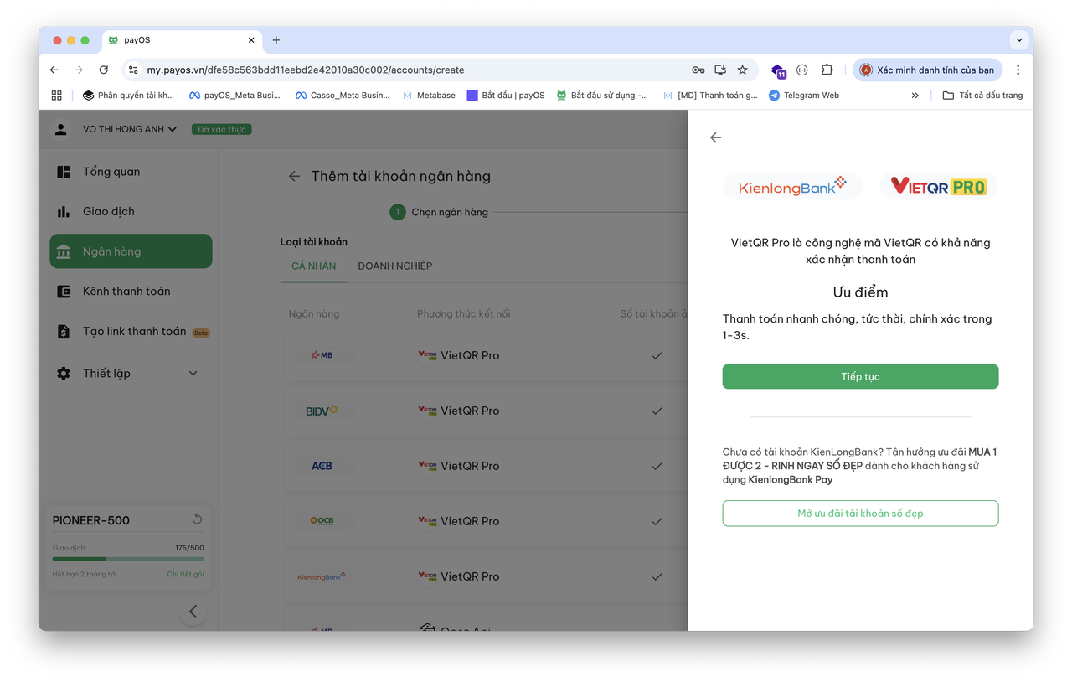Open the payOS_Meta Busi... bookmark

pyautogui.click(x=234, y=96)
